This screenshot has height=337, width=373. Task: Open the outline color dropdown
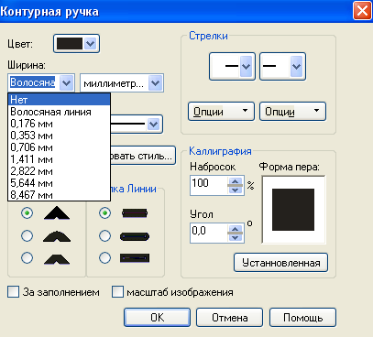coord(76,44)
